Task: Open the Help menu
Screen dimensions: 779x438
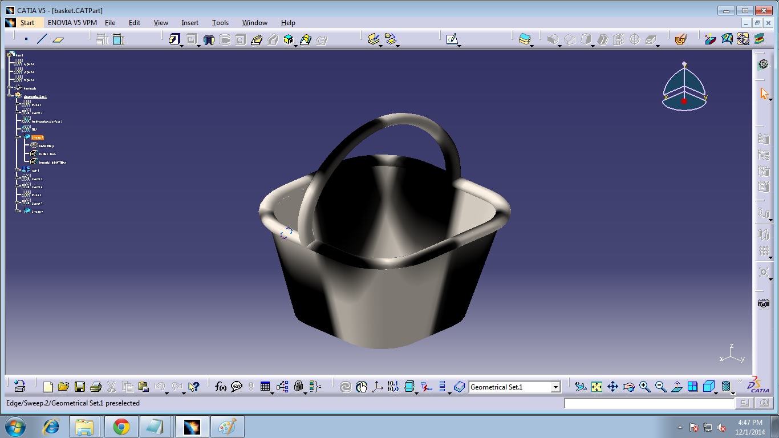Action: click(x=288, y=23)
